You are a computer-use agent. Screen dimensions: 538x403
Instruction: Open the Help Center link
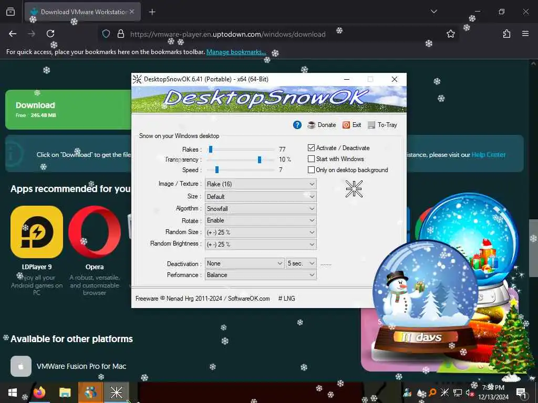pyautogui.click(x=489, y=155)
